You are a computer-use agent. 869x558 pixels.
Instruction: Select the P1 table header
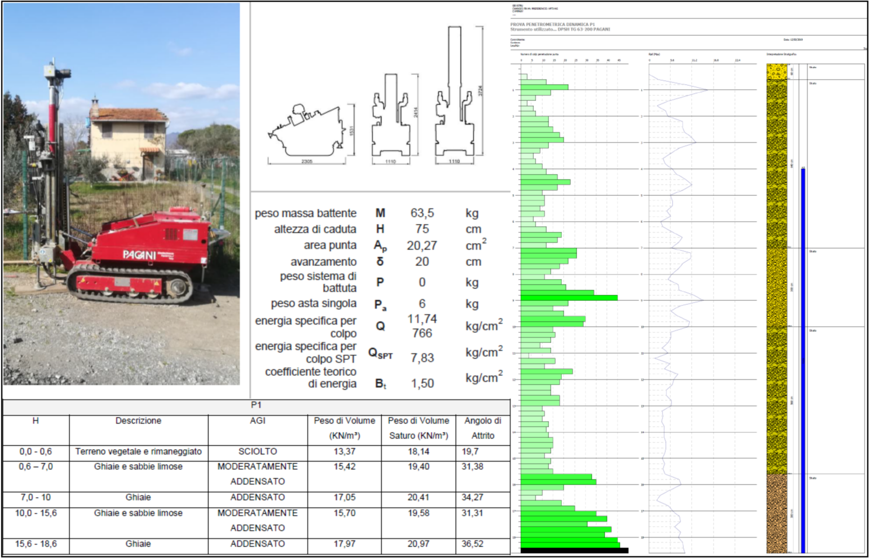coord(256,406)
